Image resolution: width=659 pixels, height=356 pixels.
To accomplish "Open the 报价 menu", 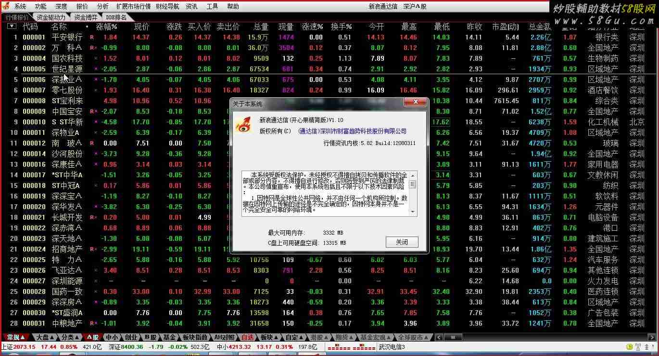I will point(82,6).
